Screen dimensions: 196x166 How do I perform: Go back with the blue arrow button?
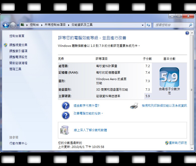coord(6,25)
